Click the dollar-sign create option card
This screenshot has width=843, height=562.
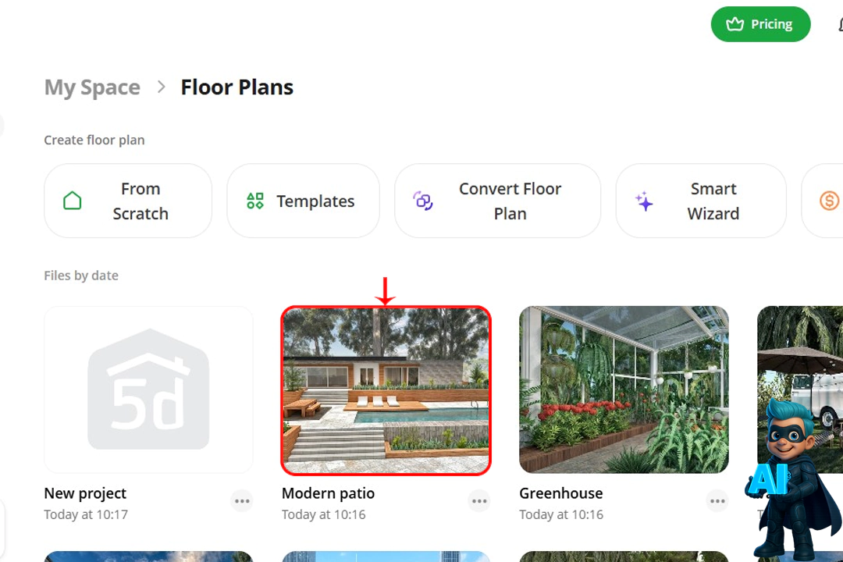[830, 201]
